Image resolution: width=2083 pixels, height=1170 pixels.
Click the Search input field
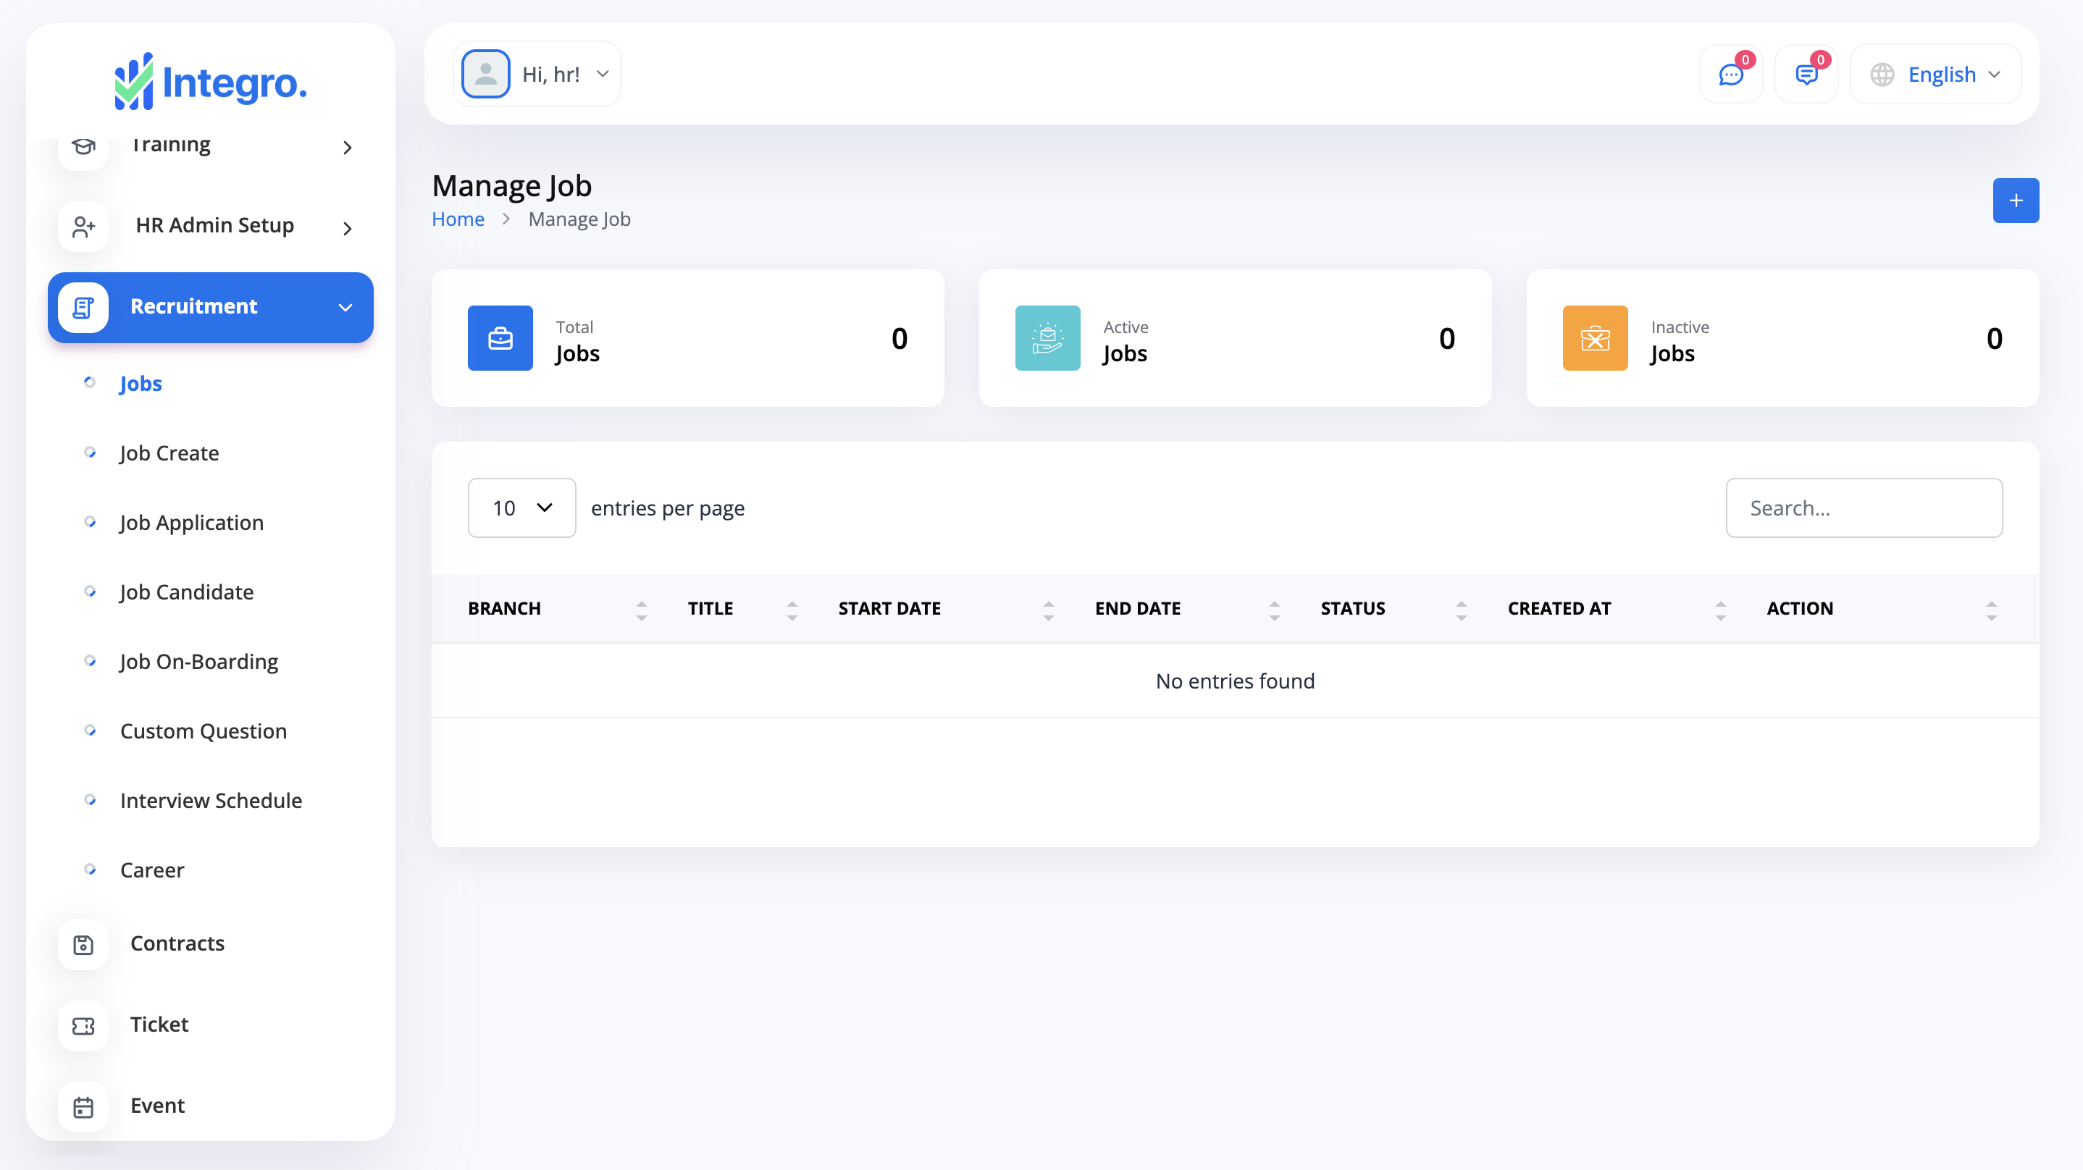pyautogui.click(x=1863, y=508)
